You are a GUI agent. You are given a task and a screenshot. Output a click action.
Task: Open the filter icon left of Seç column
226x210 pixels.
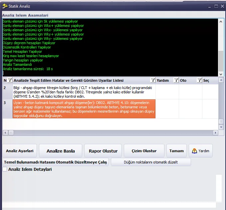tap(199, 80)
